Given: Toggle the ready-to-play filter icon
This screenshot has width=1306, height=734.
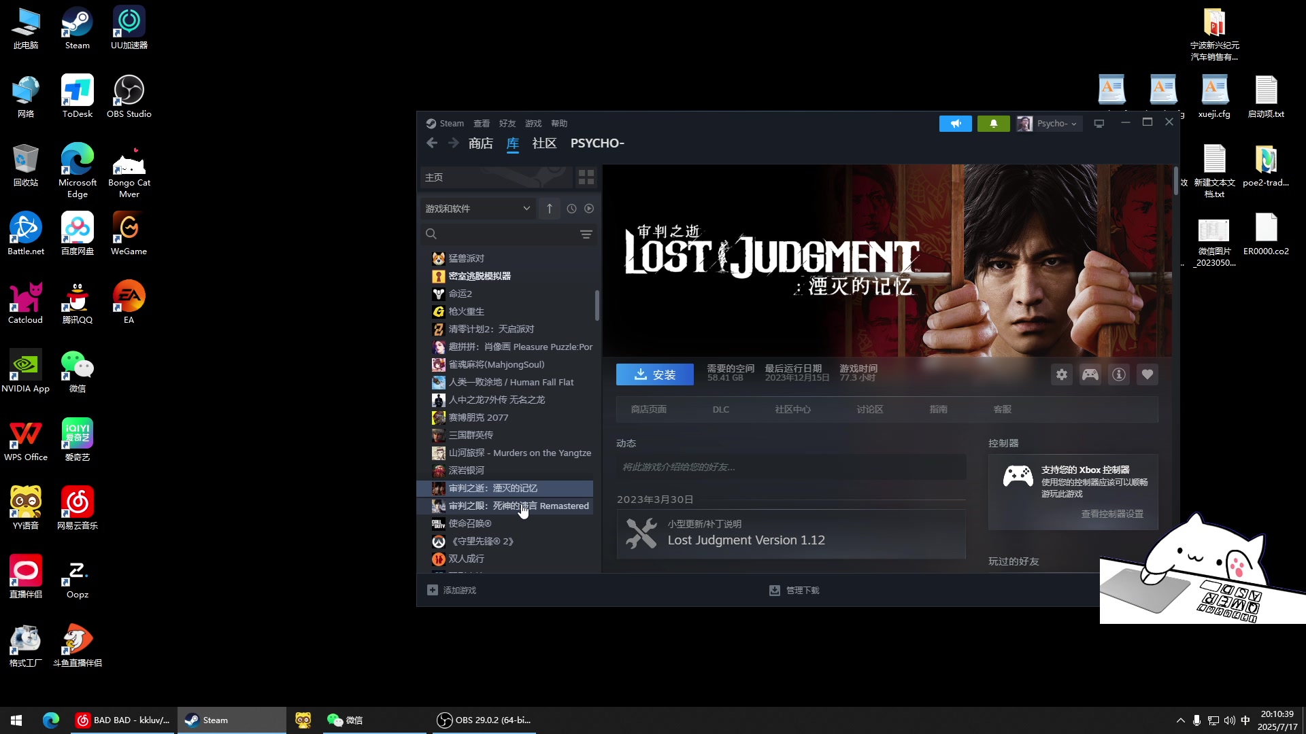Looking at the screenshot, I should point(589,209).
